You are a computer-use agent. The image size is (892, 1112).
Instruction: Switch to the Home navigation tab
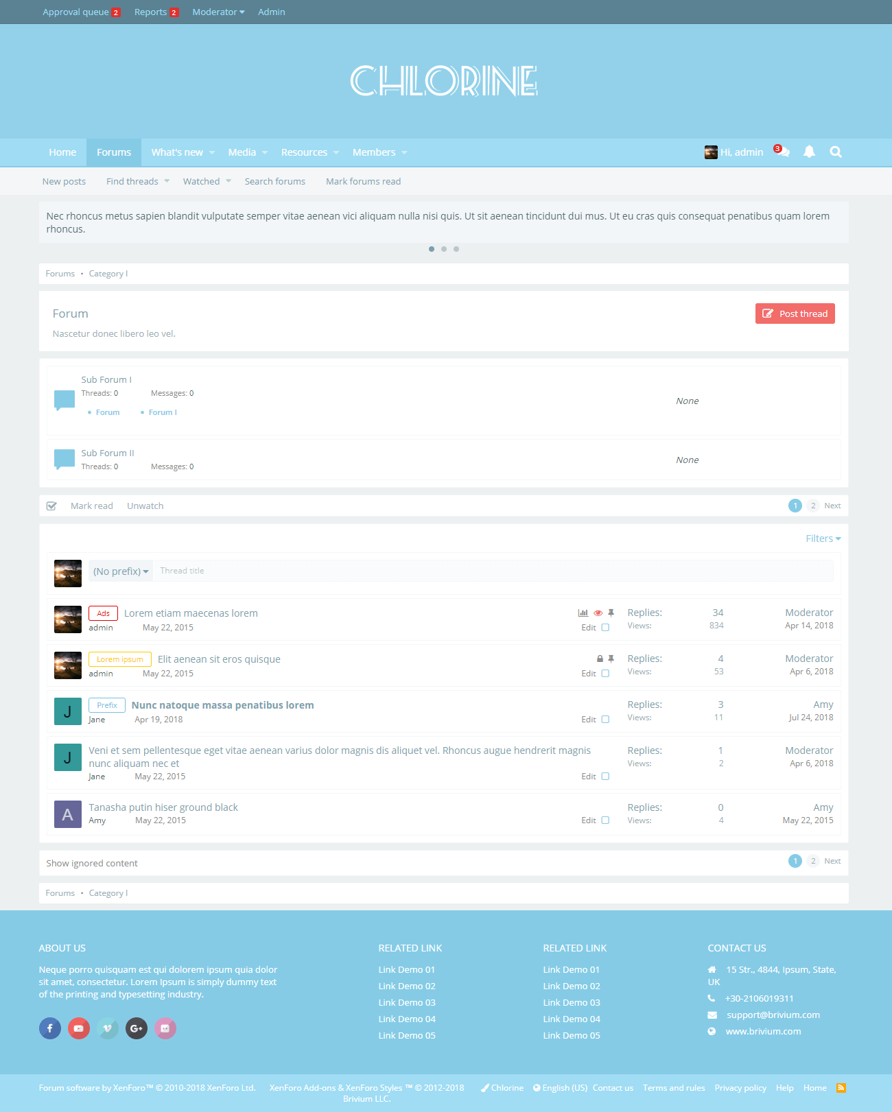(x=62, y=152)
